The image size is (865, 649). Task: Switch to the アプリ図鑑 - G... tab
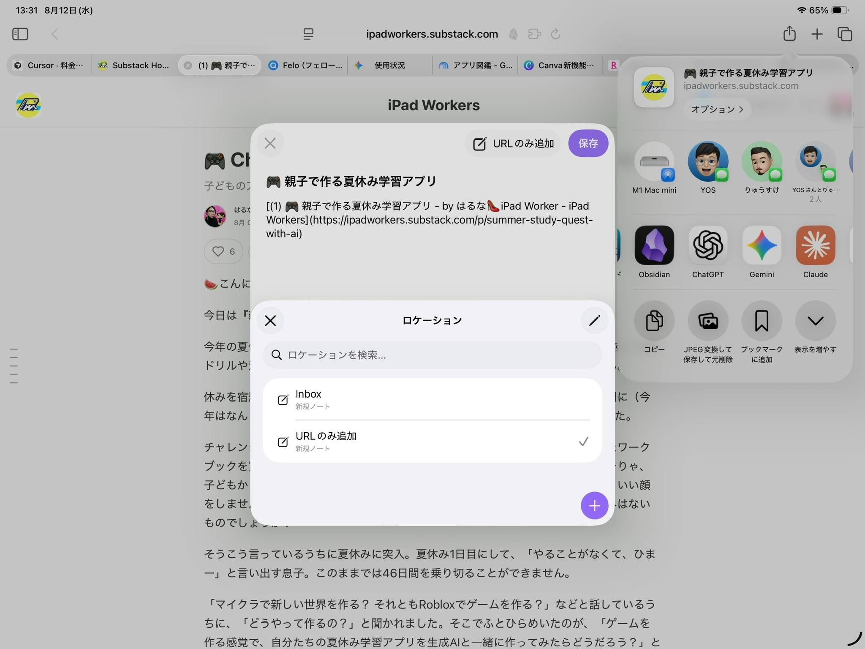[x=475, y=65]
